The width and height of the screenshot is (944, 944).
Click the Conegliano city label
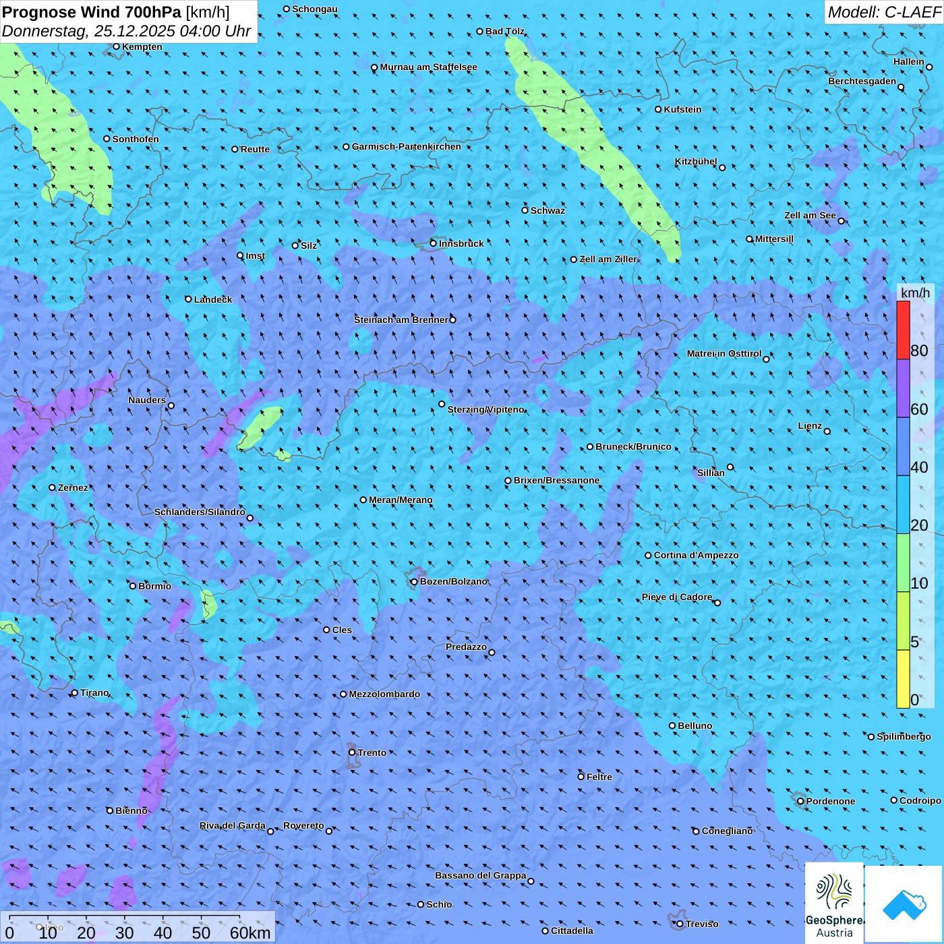[x=727, y=831]
